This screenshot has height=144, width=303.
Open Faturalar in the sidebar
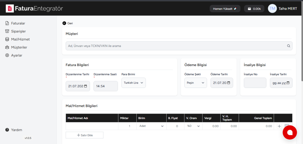coord(18,23)
